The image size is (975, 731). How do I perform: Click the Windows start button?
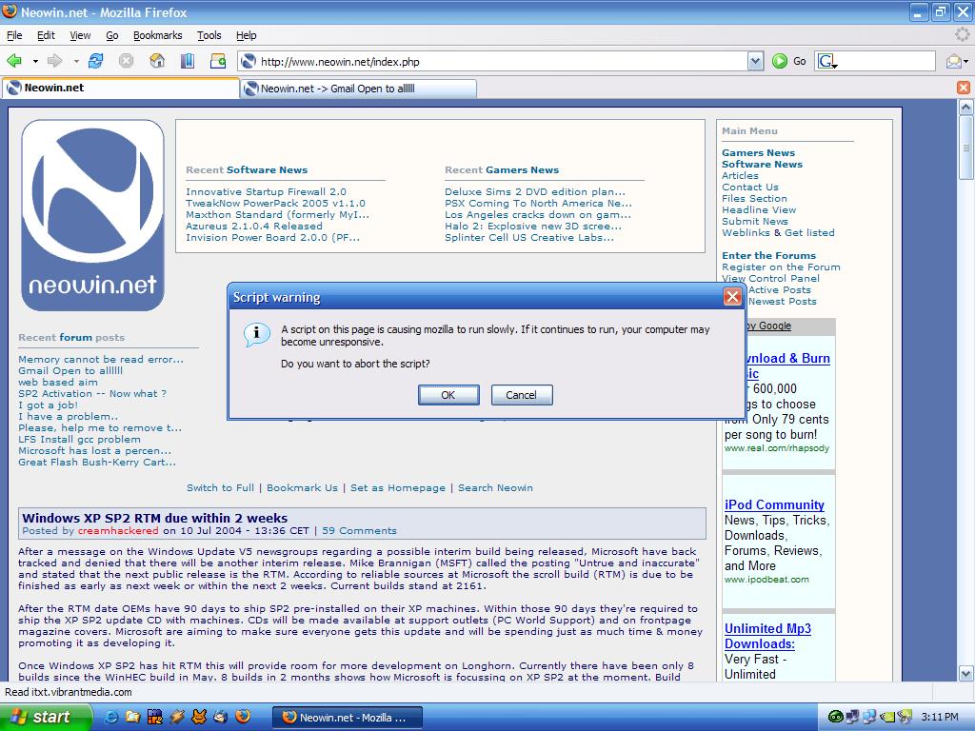45,717
